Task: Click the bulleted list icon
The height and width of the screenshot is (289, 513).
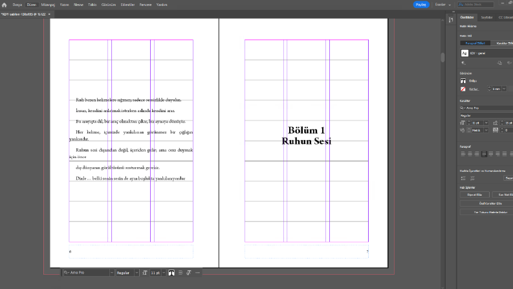Action: 463,178
